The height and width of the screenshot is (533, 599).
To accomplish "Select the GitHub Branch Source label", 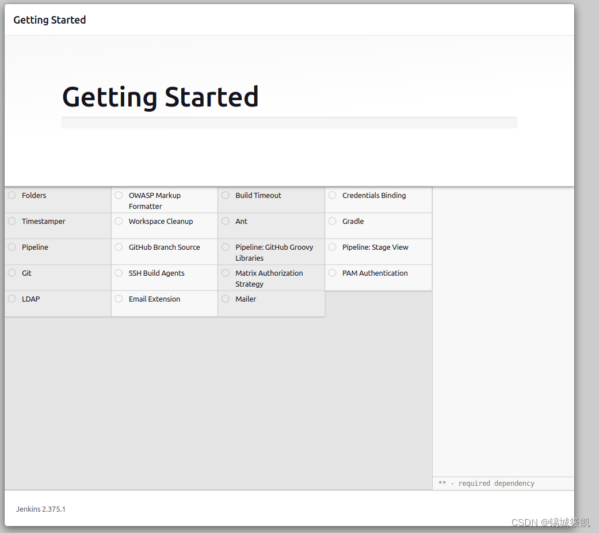I will coord(164,247).
